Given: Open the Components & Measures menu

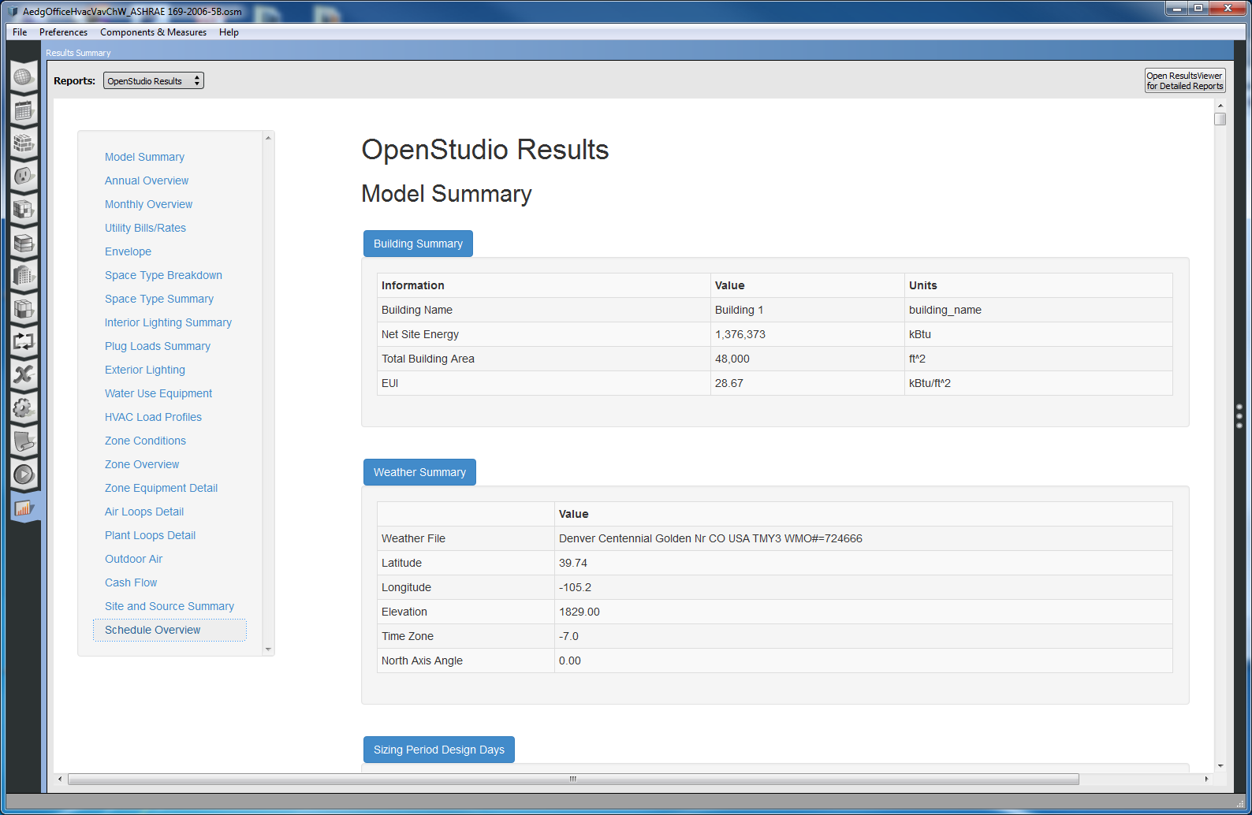Looking at the screenshot, I should point(153,32).
